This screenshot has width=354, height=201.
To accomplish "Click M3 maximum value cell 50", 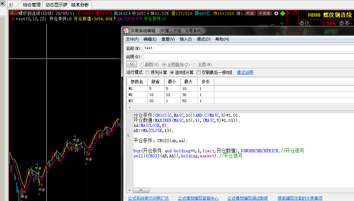I will [x=189, y=101].
